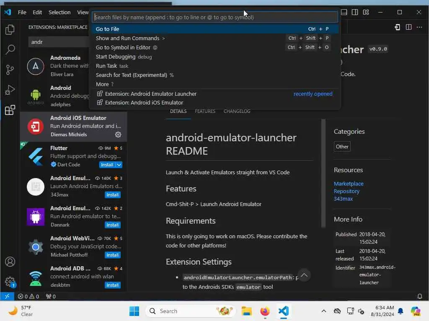Click the README vertical scrollbar
The image size is (429, 321).
point(323,173)
